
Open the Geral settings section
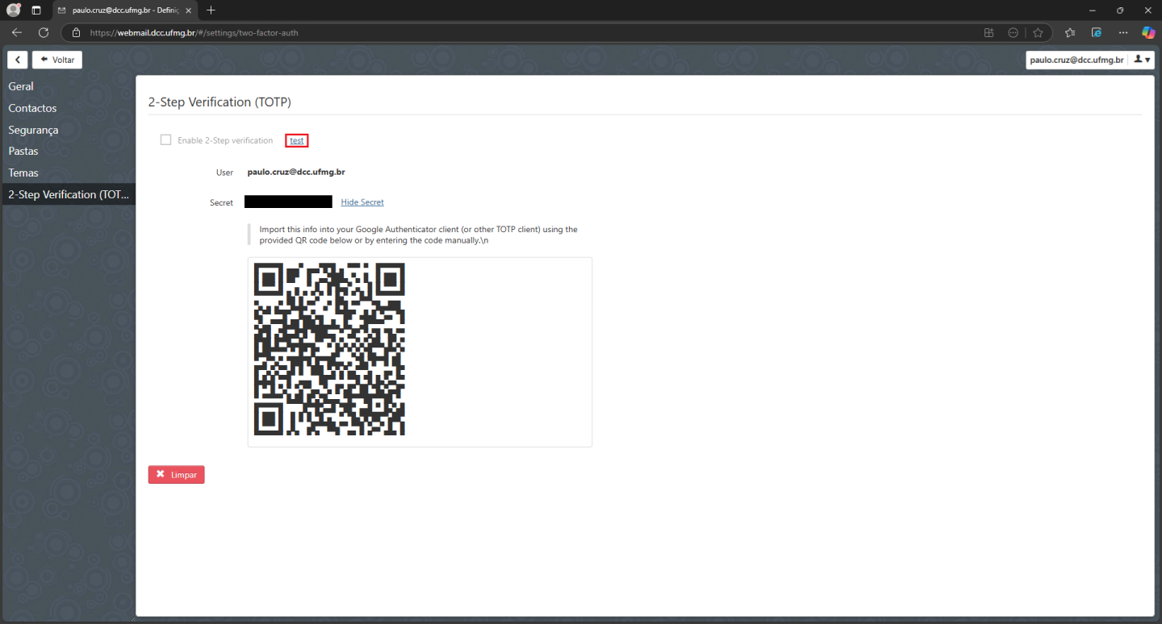21,86
